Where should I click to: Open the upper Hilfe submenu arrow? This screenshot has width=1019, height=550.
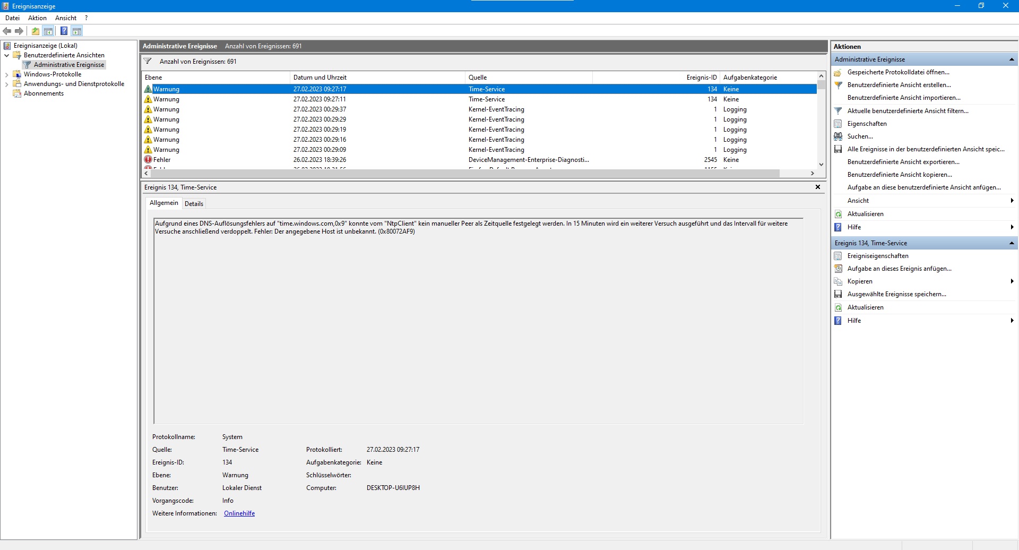point(1012,227)
